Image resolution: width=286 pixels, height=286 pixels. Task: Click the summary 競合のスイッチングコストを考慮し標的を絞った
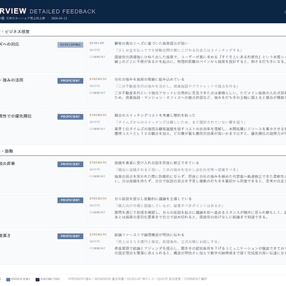155,115
